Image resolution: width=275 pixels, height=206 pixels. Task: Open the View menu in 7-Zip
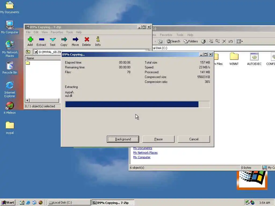(x=45, y=32)
